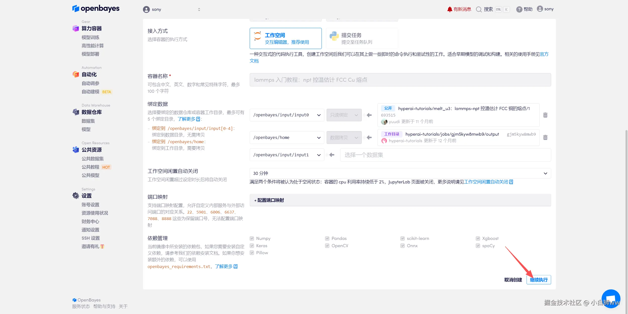Click the help question mark icon
The height and width of the screenshot is (314, 628).
tap(519, 9)
